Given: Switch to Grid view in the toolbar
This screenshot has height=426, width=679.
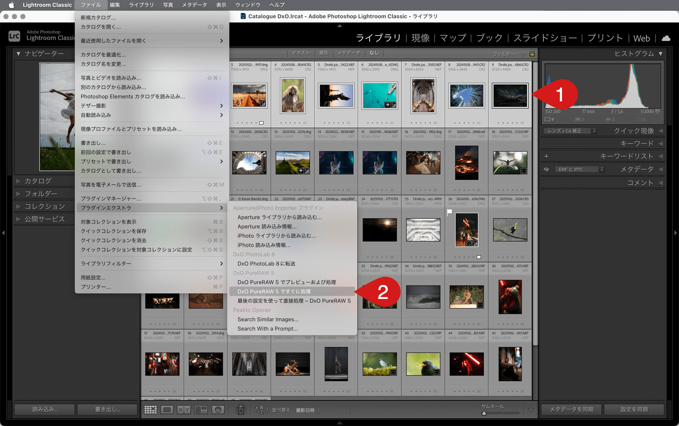Looking at the screenshot, I should tap(151, 410).
